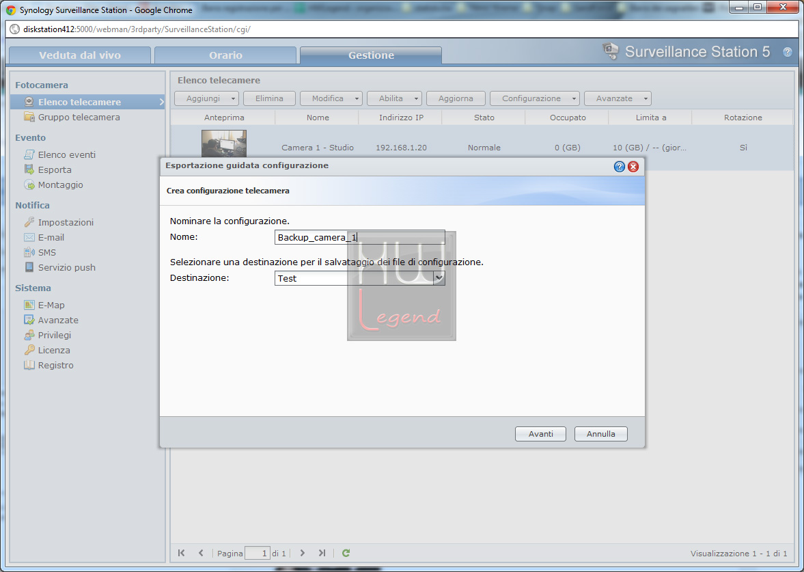This screenshot has height=572, width=804.
Task: Click the Esporta icon in sidebar
Action: (29, 169)
